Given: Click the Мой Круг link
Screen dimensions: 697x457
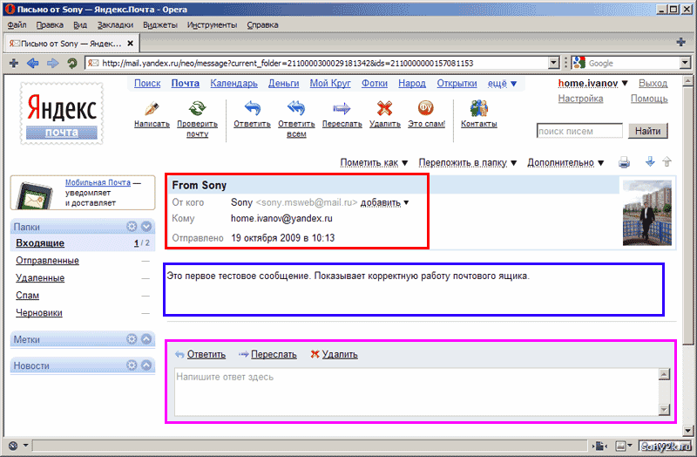Looking at the screenshot, I should click(330, 83).
